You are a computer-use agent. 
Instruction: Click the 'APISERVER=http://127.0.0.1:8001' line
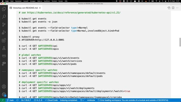pyautogui.click(x=42, y=40)
